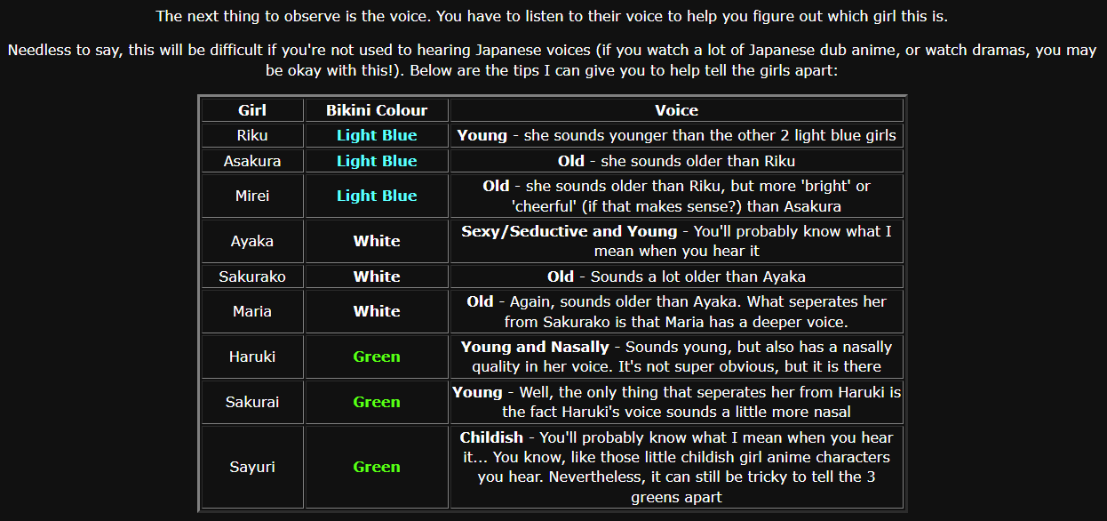Click the "Bikini Colour" column header
The height and width of the screenshot is (521, 1107).
[x=377, y=110]
